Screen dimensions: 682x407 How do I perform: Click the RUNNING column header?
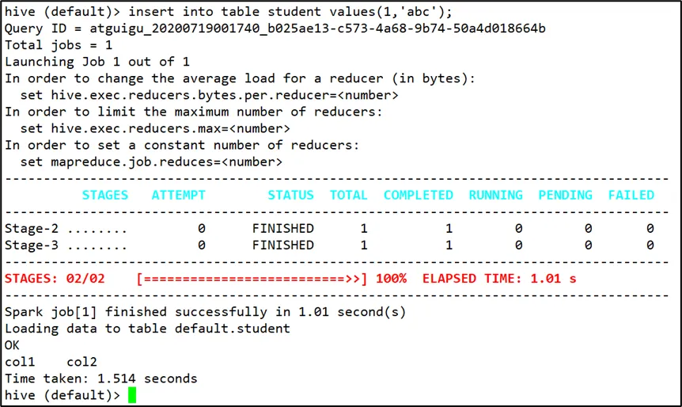tap(495, 195)
